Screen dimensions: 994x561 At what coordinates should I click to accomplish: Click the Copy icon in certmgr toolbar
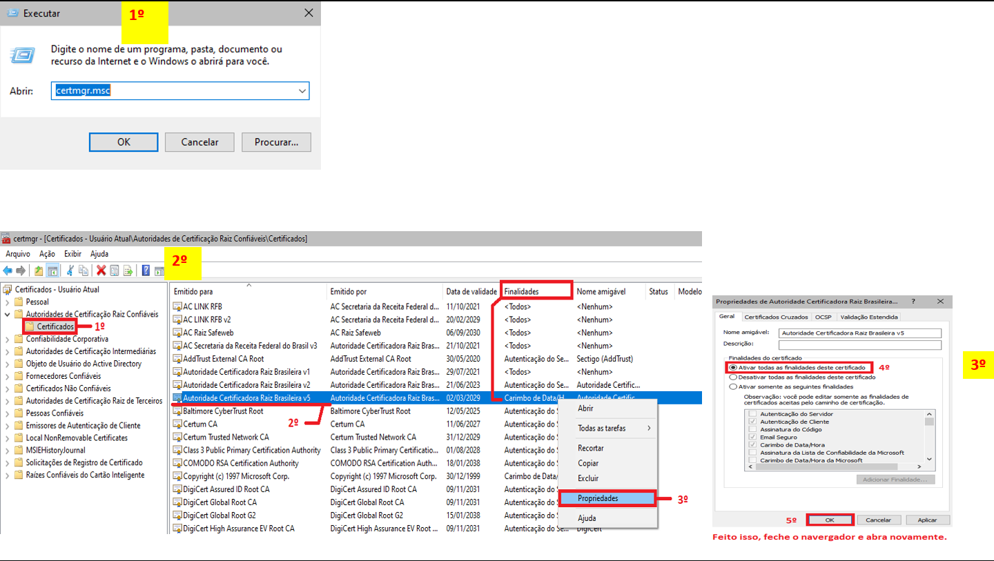click(84, 270)
